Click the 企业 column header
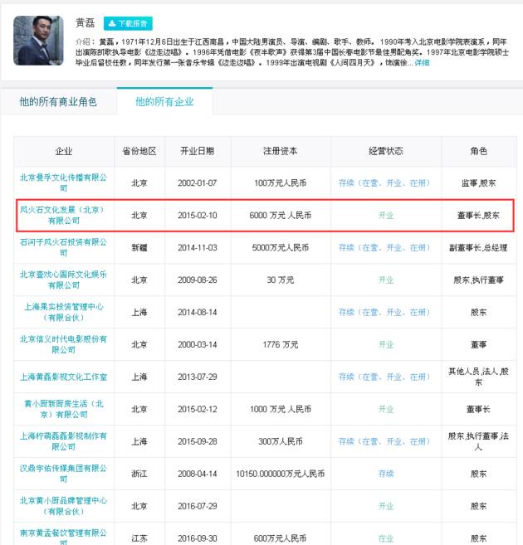523x545 pixels. [x=64, y=151]
